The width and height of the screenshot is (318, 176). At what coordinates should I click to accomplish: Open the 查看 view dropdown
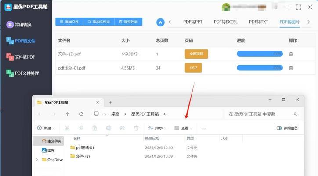tap(183, 128)
